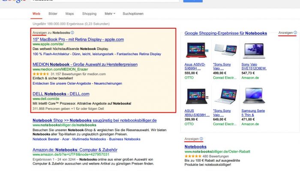Click the Business Notebooks sitelink
Viewport: 300px width, 171px height.
(125, 139)
